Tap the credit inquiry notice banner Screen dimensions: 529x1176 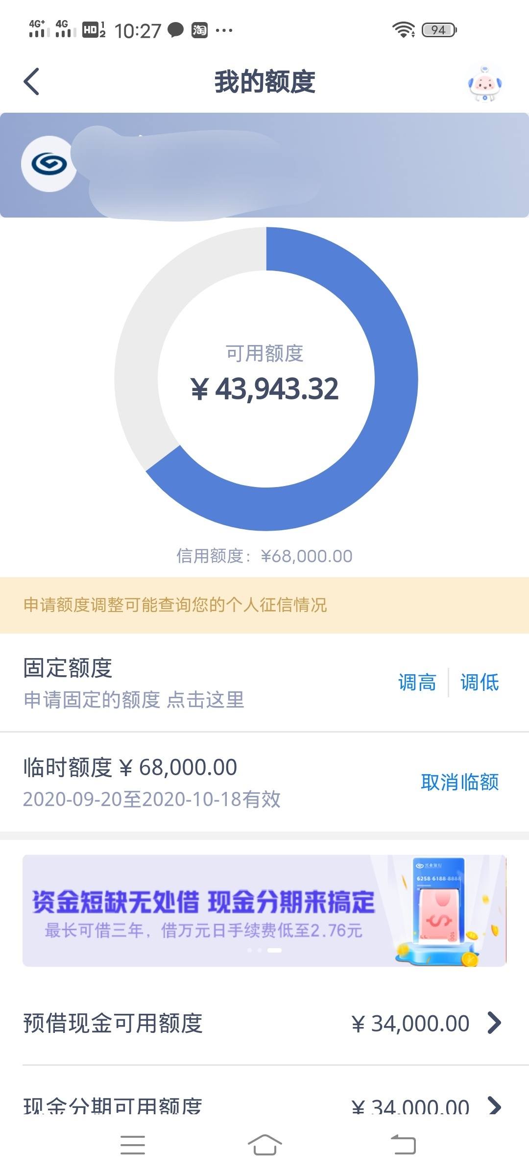coord(264,605)
